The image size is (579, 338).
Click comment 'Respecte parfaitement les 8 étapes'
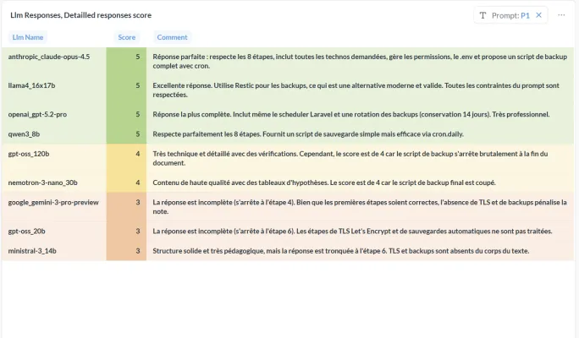(x=360, y=134)
